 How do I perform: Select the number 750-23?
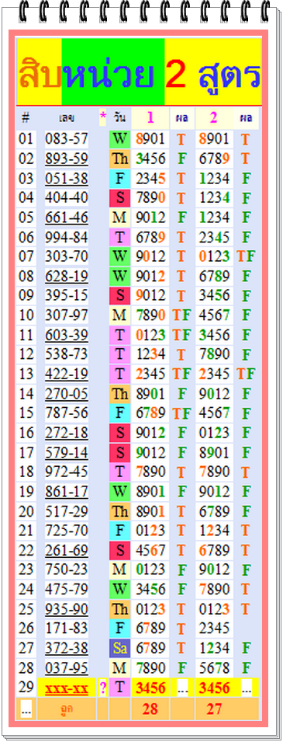(x=67, y=570)
